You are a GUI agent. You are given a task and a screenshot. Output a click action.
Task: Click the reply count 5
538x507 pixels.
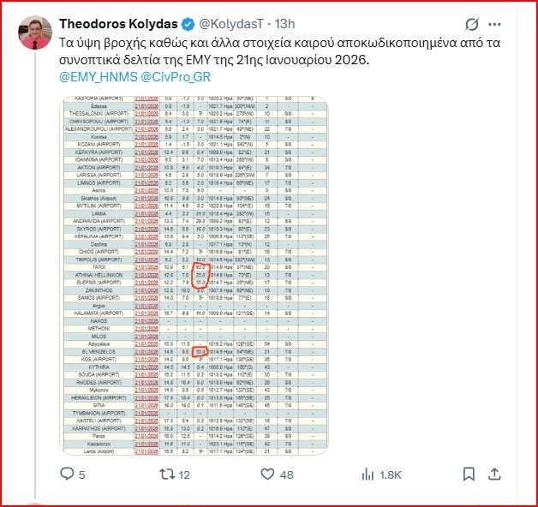point(82,474)
